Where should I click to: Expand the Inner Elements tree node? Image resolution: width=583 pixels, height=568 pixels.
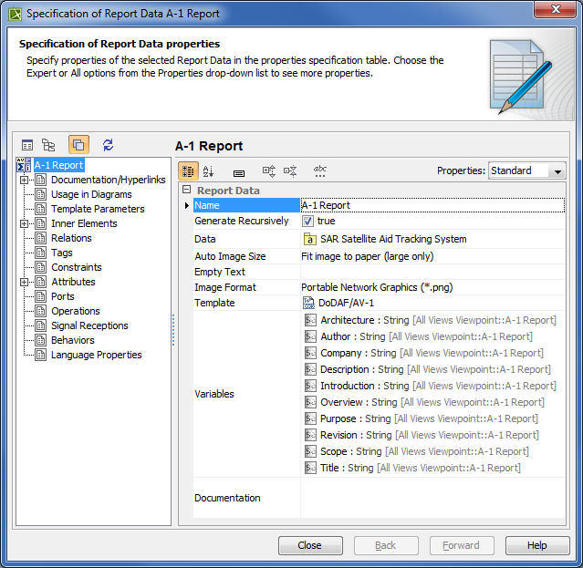24,223
